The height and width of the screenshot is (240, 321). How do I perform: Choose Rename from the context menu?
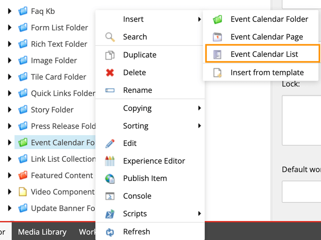pyautogui.click(x=137, y=90)
